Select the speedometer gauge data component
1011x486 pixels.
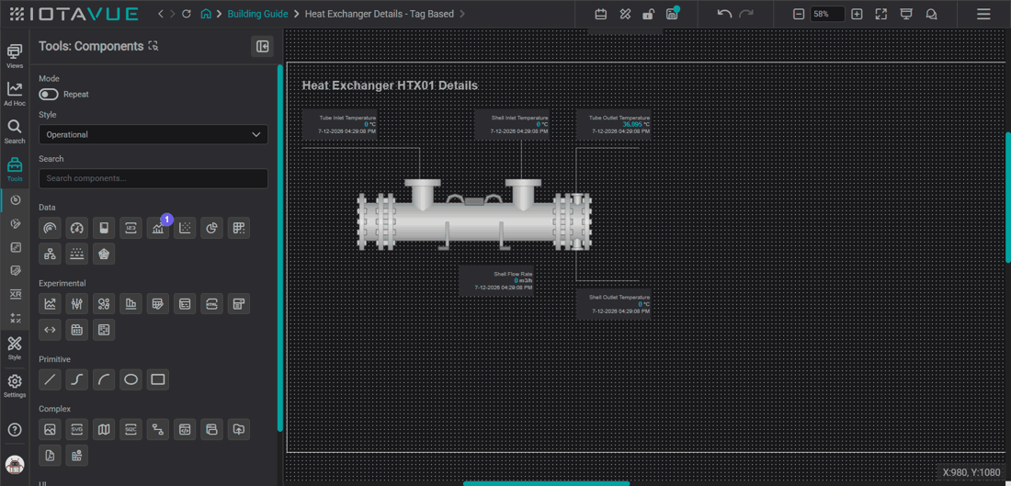[x=76, y=228]
